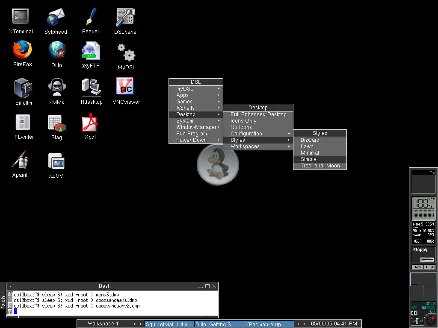
Task: Expand the Power Down submenu
Action: click(196, 140)
